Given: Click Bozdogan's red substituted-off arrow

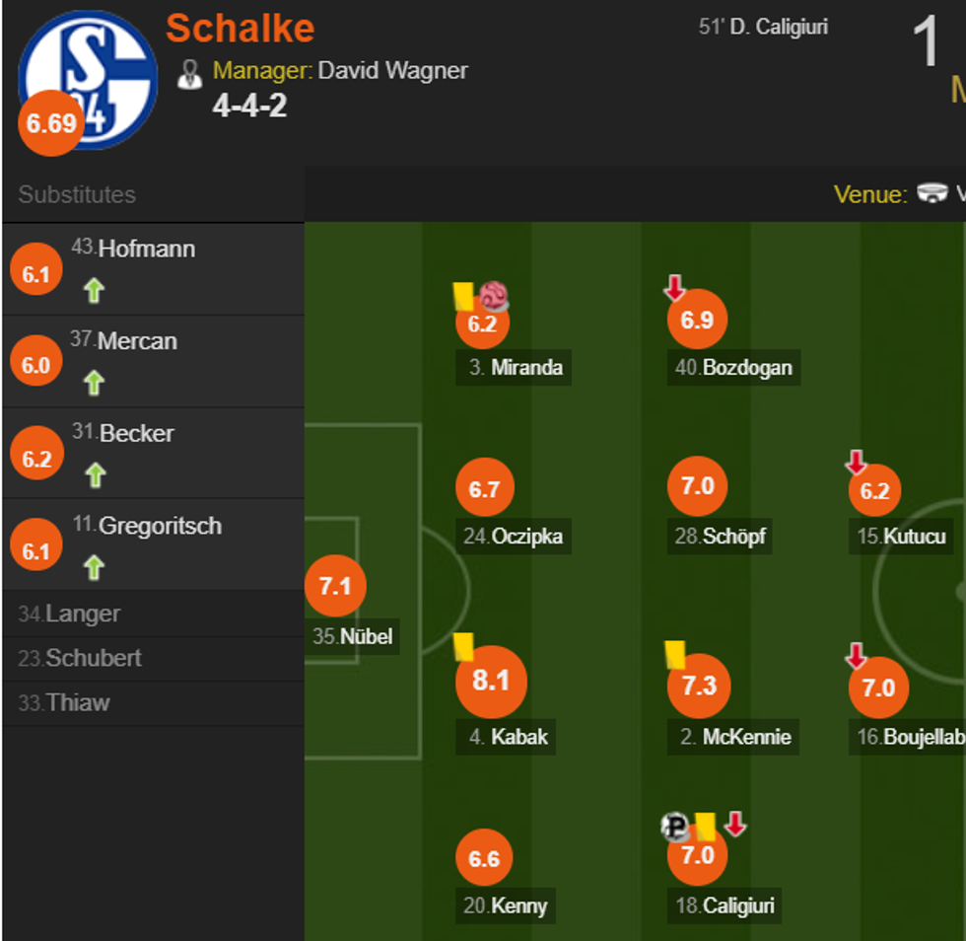Looking at the screenshot, I should (674, 288).
